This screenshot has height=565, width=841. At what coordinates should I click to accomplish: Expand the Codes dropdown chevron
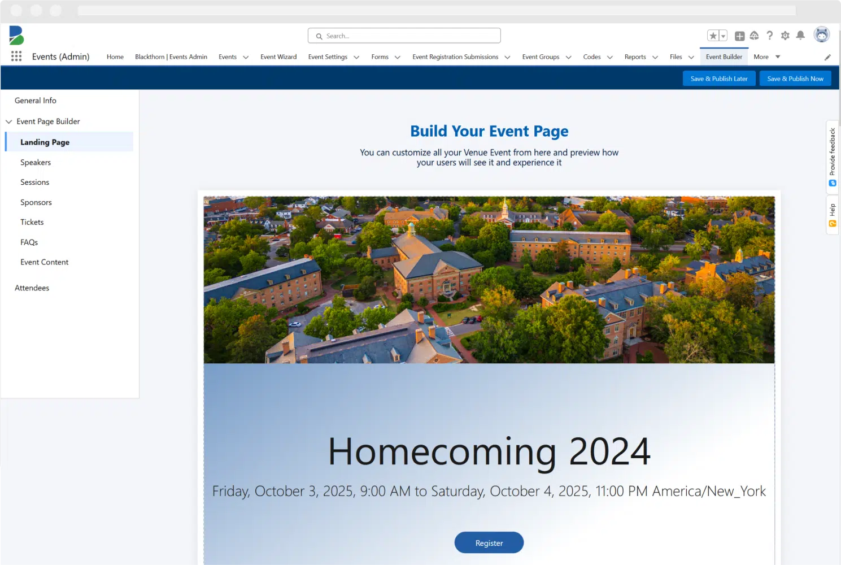point(610,57)
